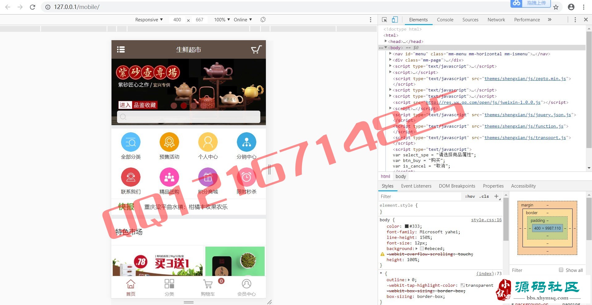Screen dimensions: 592x305
Task: Open the 分类 bottom navigation icon
Action: coord(169,284)
